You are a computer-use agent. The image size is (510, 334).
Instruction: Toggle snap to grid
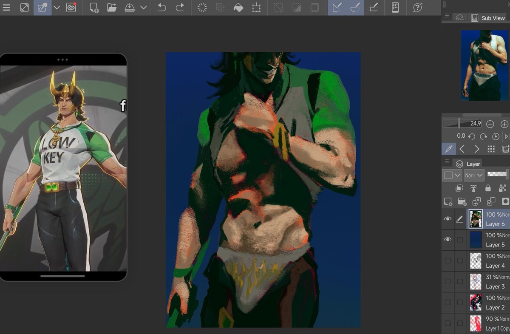374,7
